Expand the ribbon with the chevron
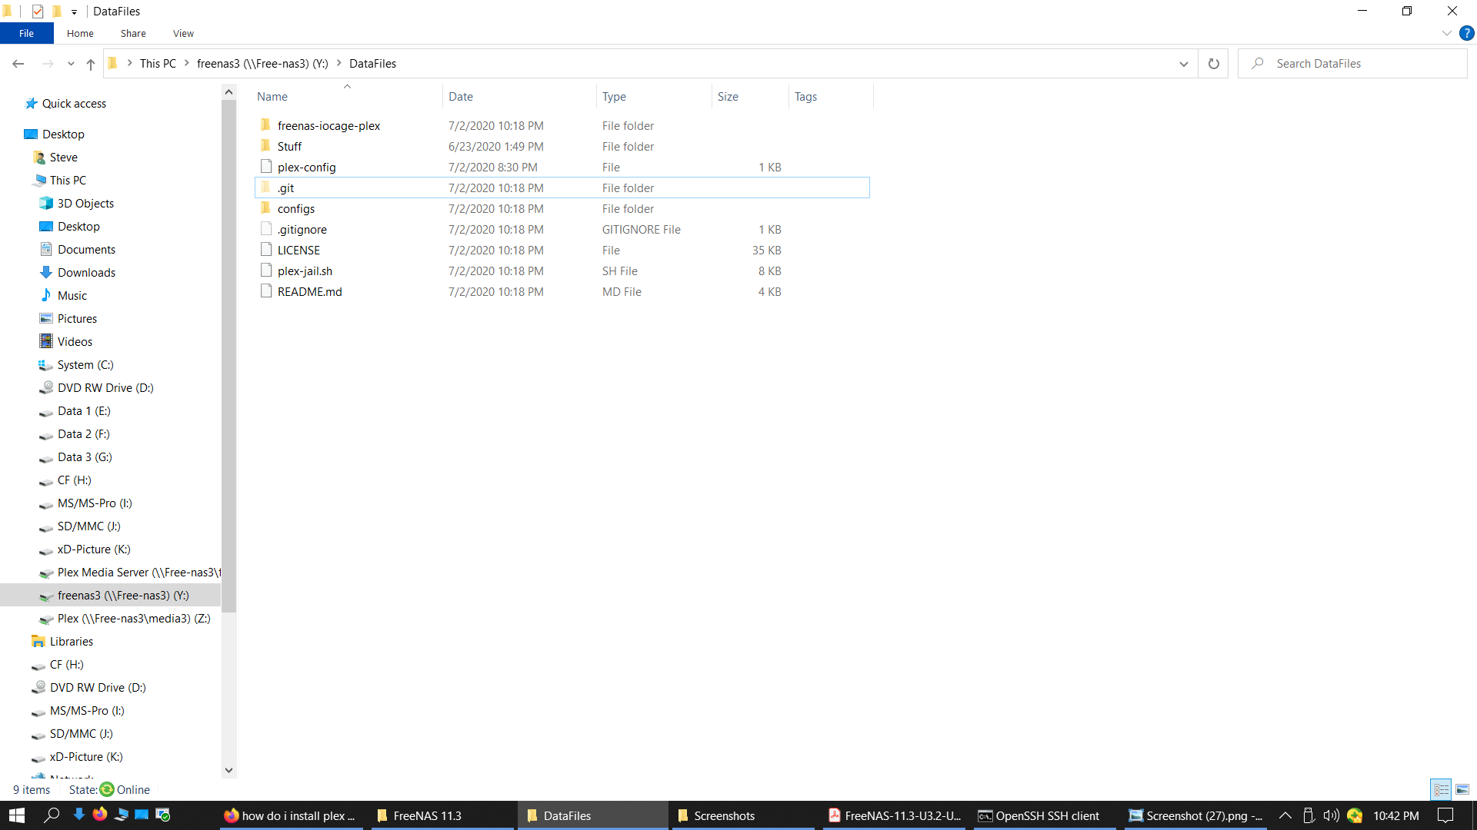This screenshot has width=1477, height=830. click(1447, 33)
